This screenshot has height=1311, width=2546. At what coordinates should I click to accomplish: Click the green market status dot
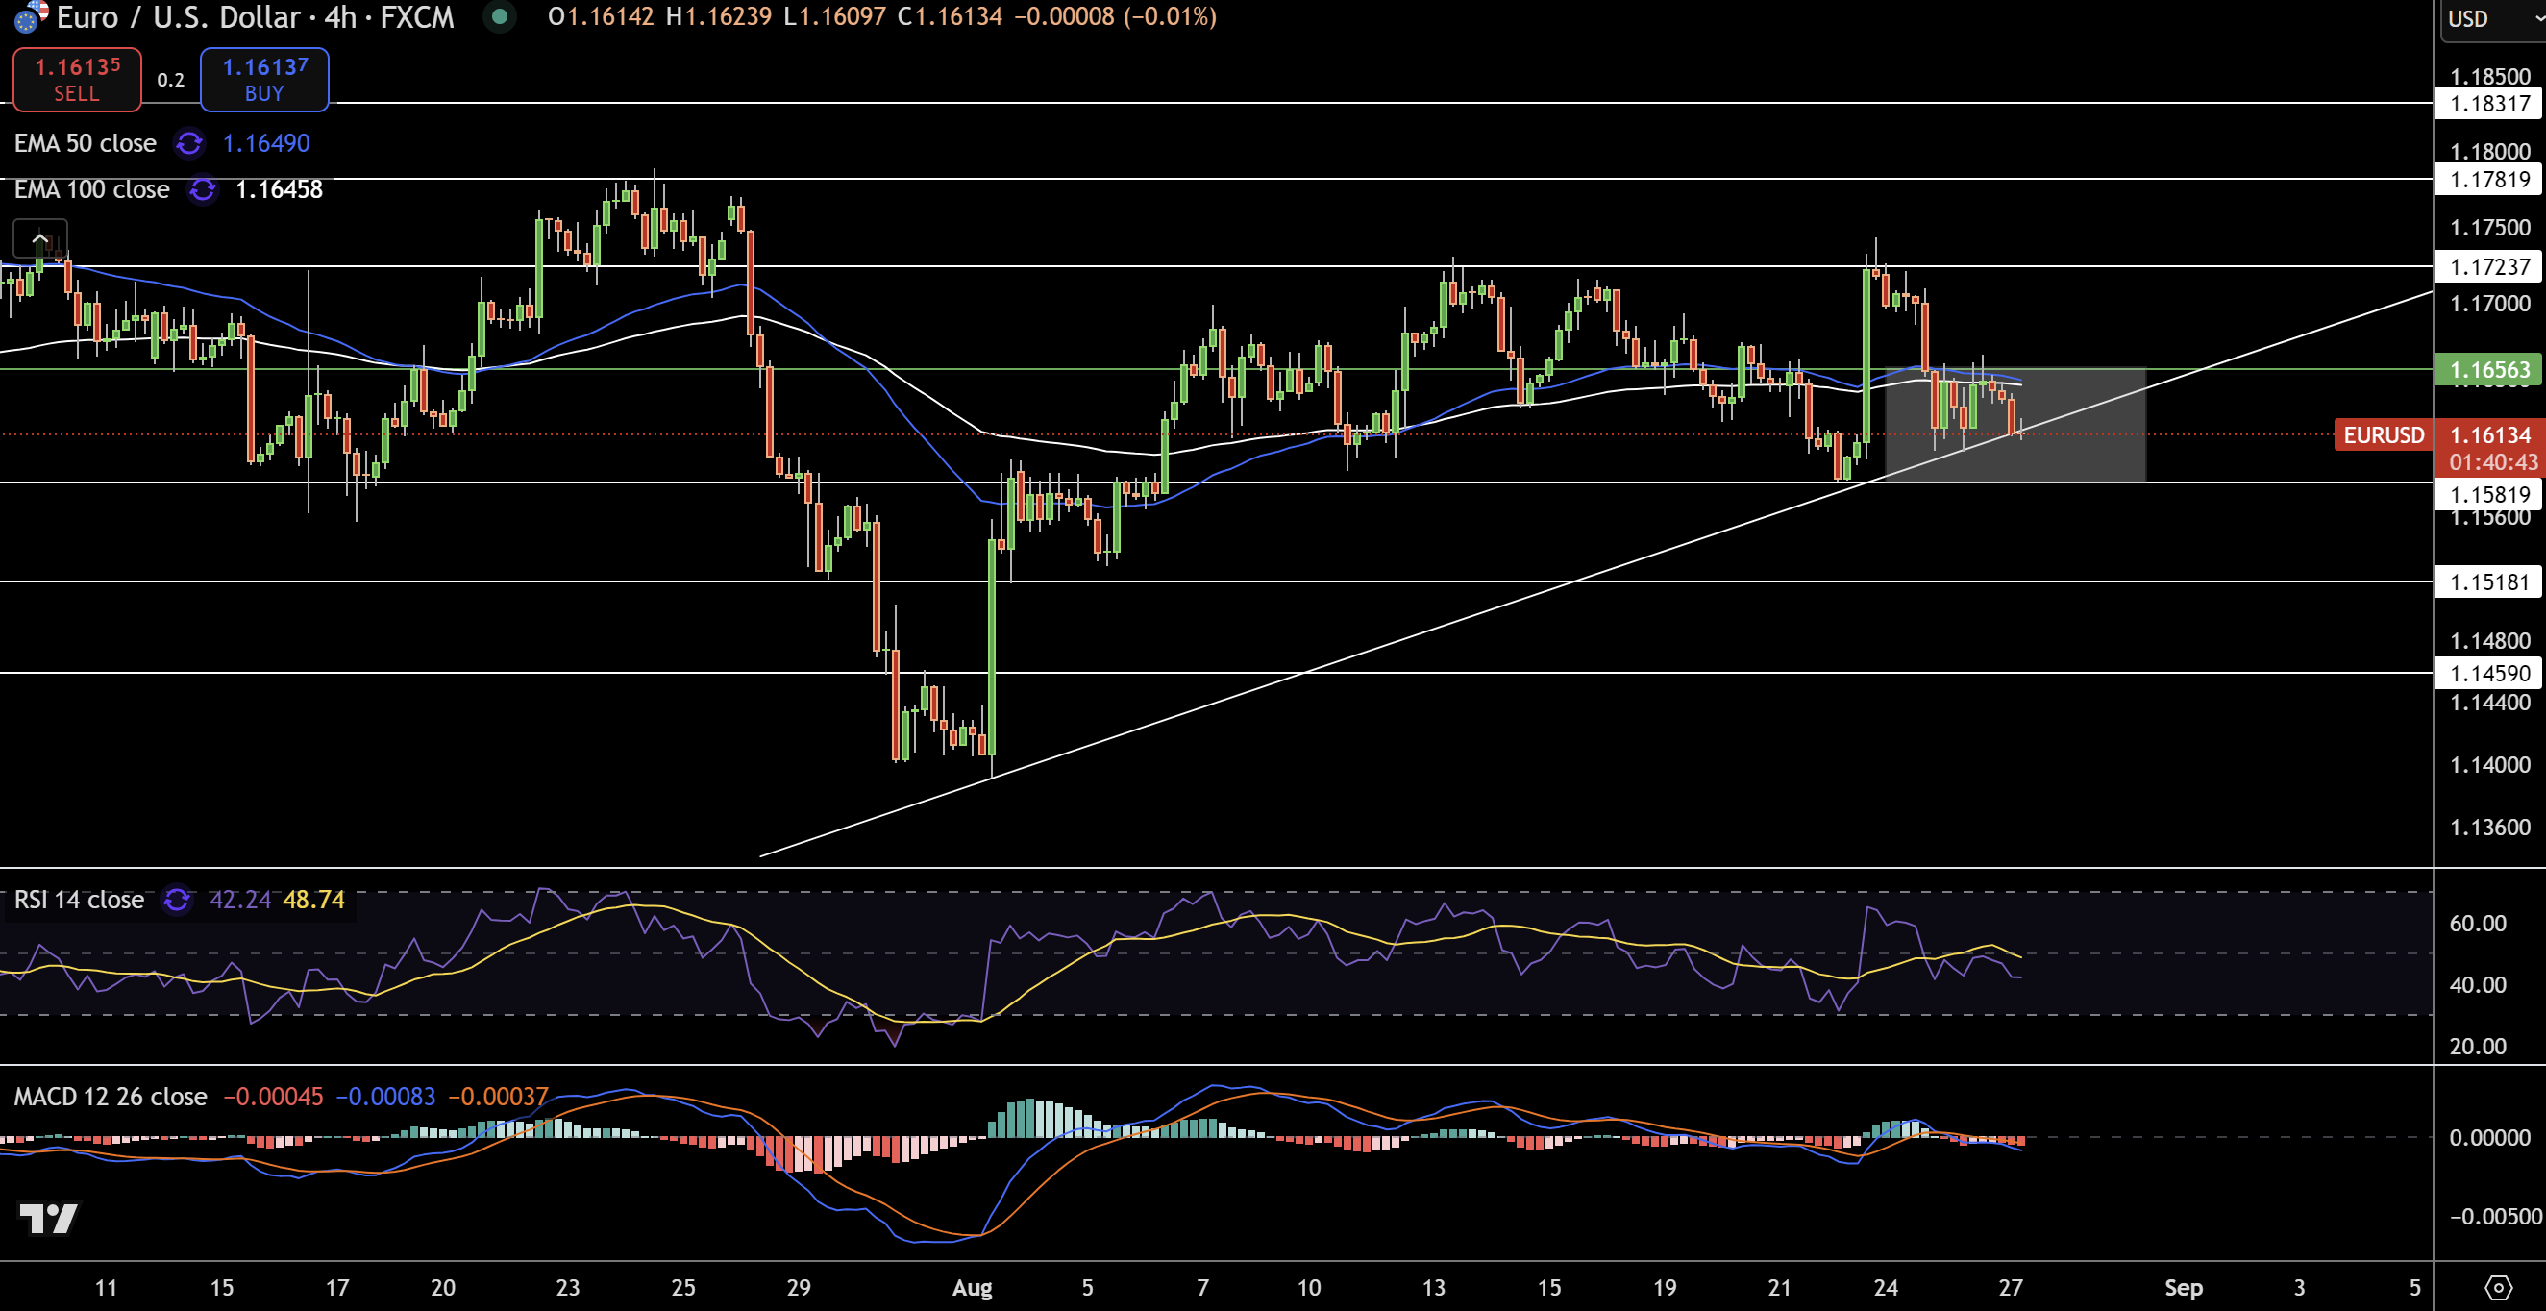500,16
